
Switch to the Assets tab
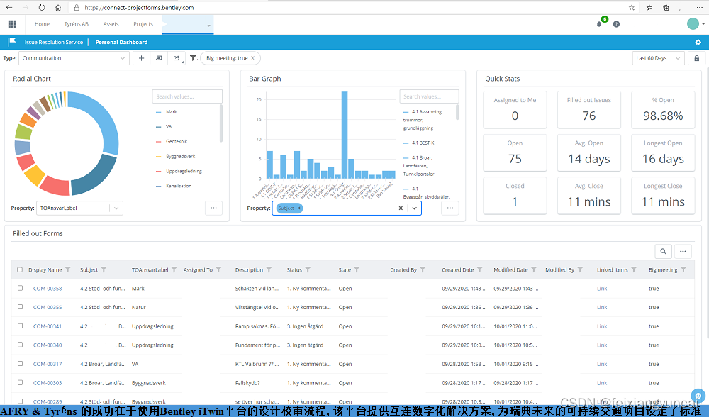click(x=111, y=24)
